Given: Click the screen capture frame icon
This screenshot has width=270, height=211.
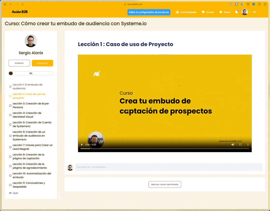Looking at the screenshot, I should pos(248,4).
